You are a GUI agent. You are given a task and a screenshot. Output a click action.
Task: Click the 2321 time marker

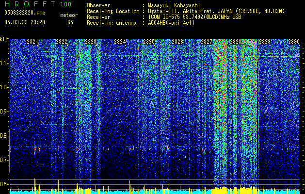32,42
